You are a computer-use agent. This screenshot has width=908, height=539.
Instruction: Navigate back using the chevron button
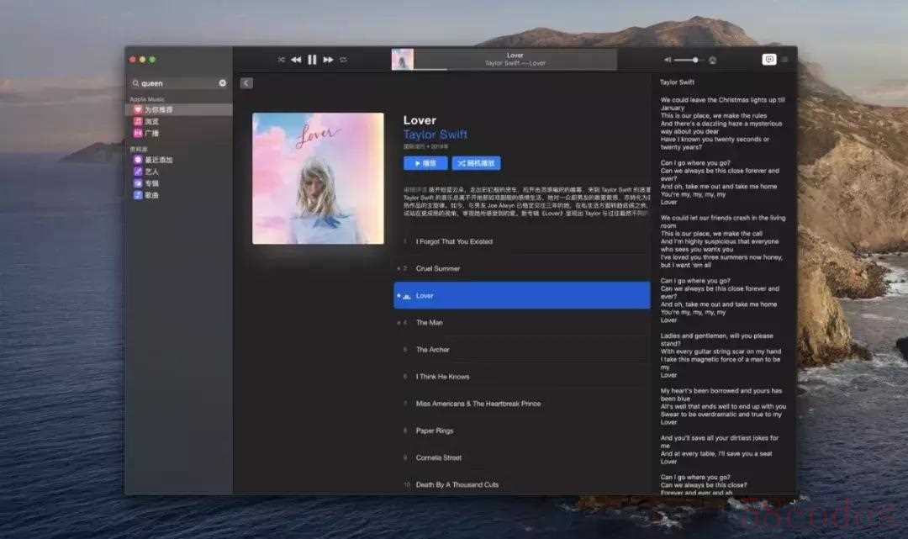tap(246, 83)
